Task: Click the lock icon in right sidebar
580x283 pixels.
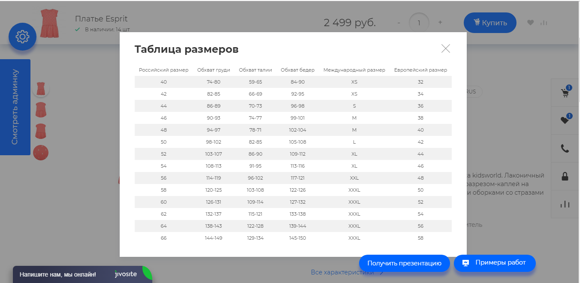Action: point(565,176)
